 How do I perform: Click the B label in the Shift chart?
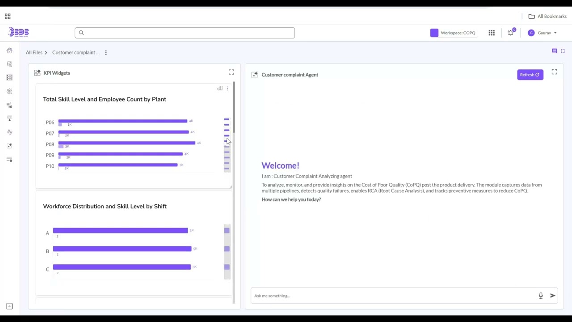pyautogui.click(x=47, y=251)
